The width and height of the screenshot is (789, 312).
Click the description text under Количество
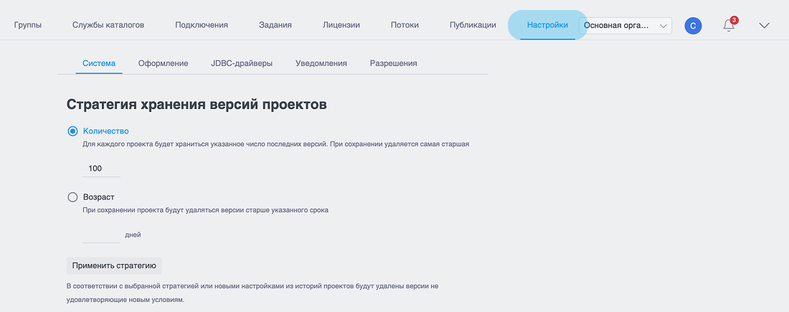tap(275, 144)
